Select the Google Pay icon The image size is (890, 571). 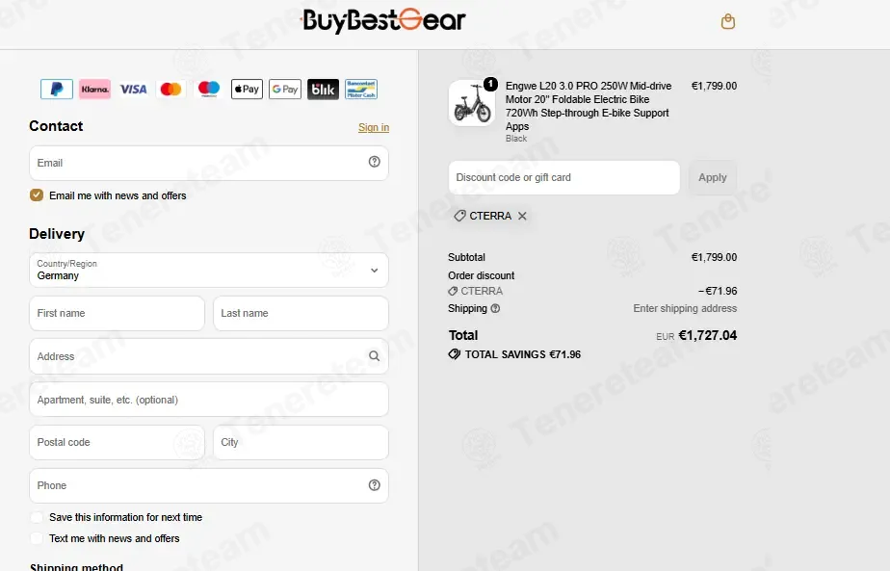[x=285, y=90]
